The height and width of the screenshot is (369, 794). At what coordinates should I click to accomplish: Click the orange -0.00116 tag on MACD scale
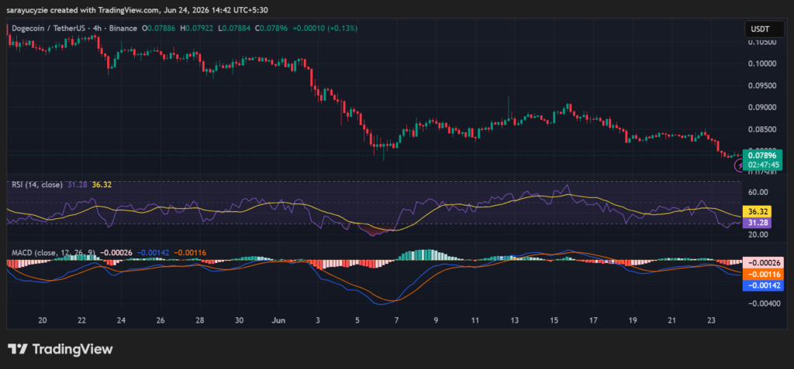(763, 274)
